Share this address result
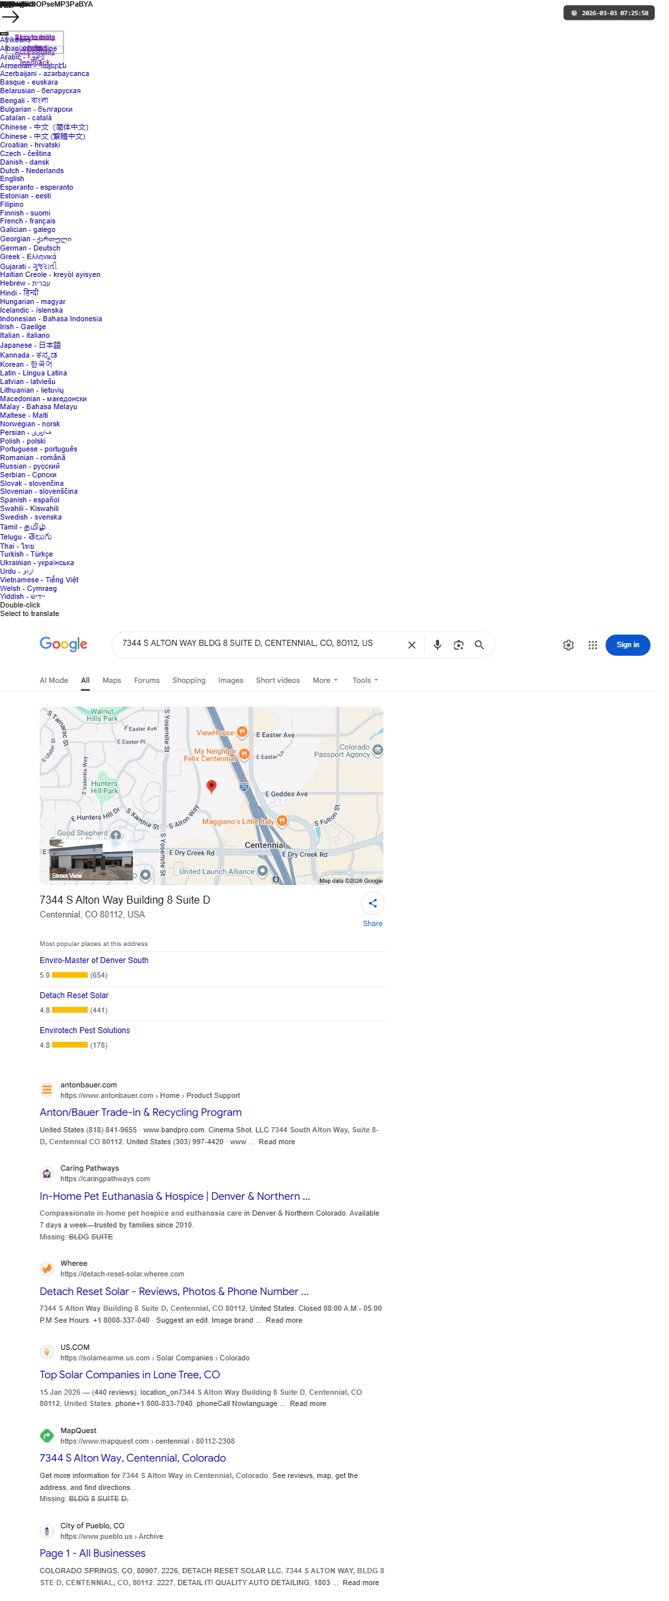 [373, 904]
